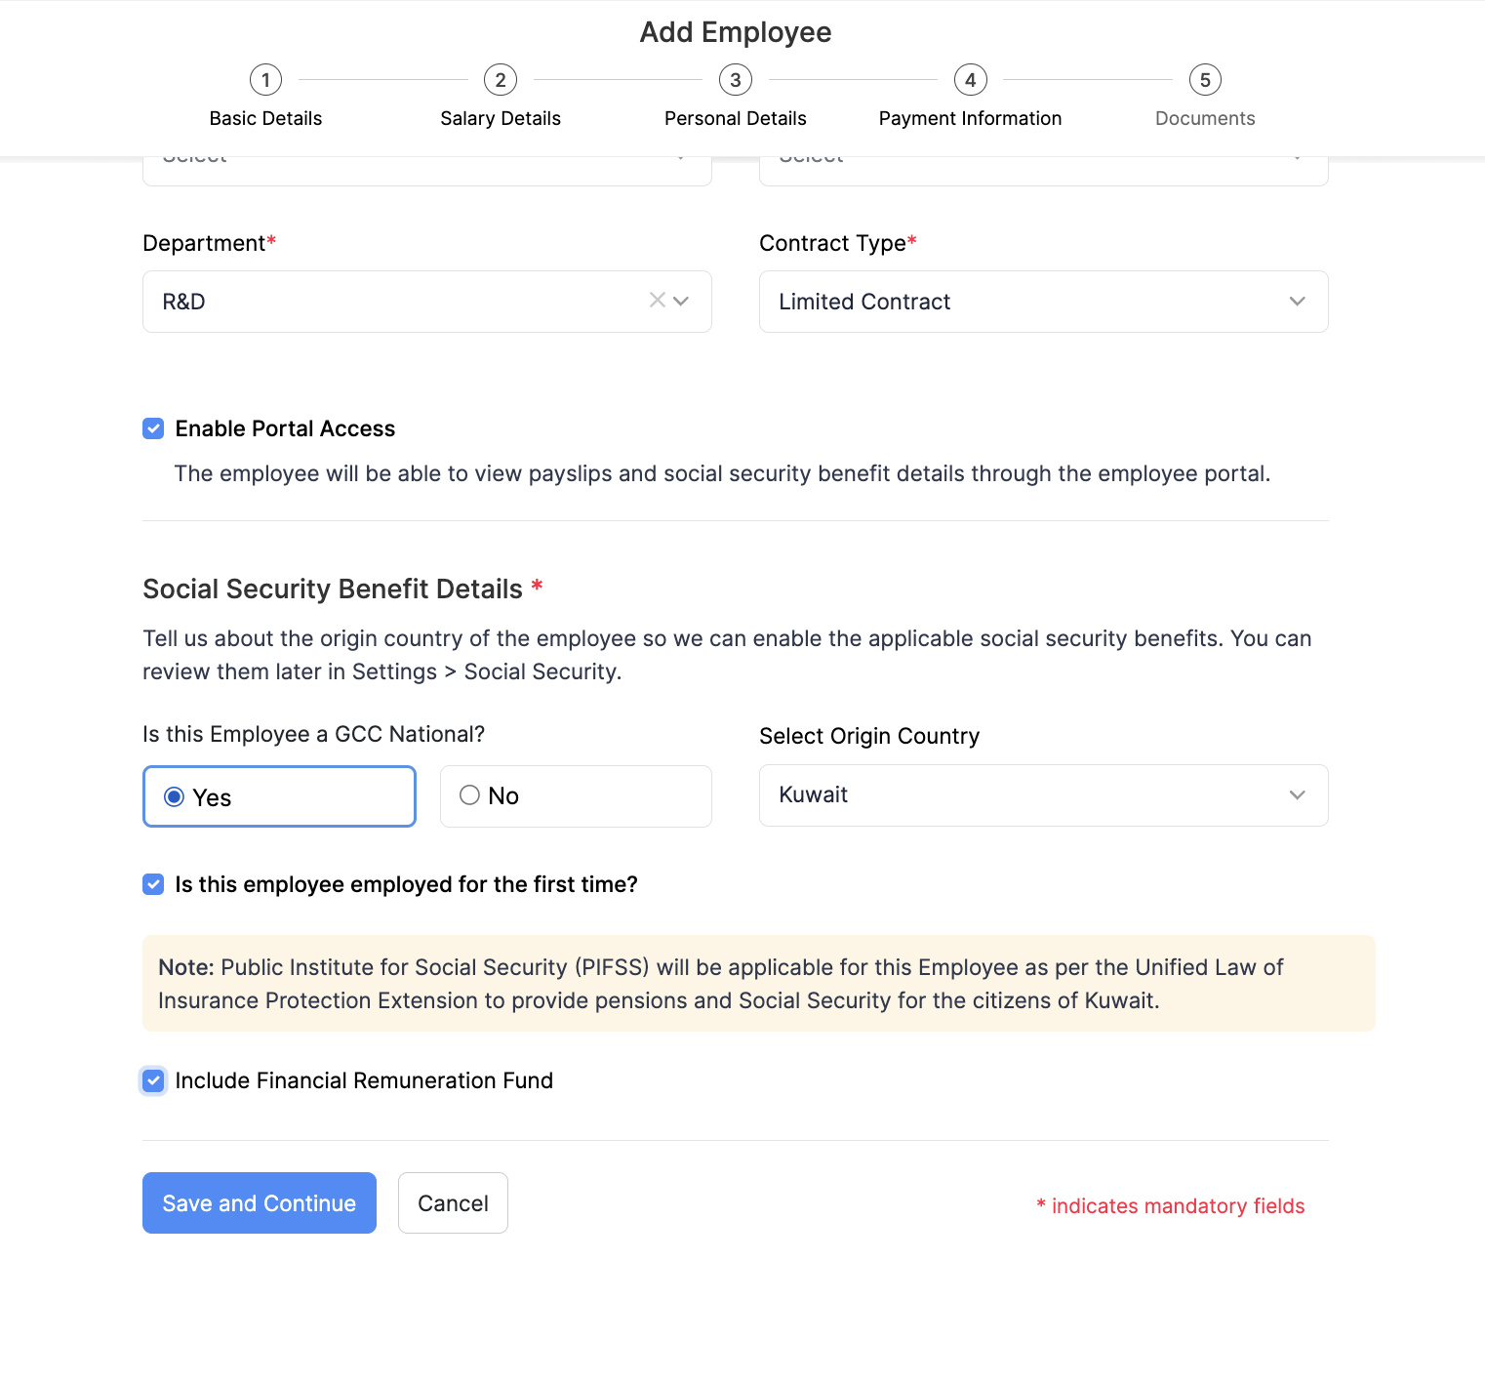
Task: Click step 2 circle for Salary Details
Action: coord(501,80)
